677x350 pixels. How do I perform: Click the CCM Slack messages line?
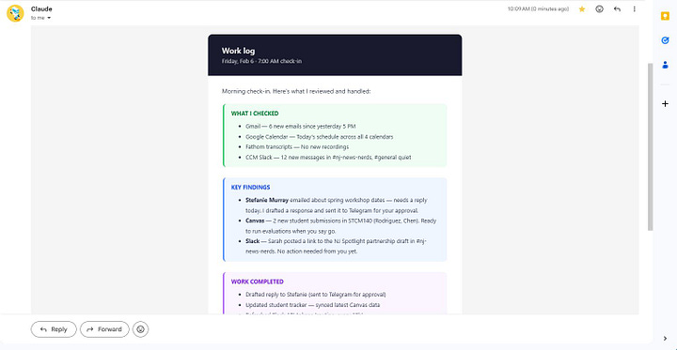[x=328, y=158]
